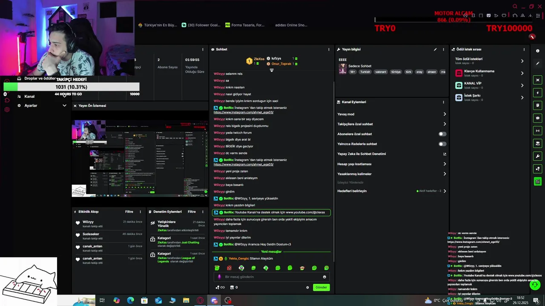Click Yekta_Cengiz username in chat
Image resolution: width=545 pixels, height=306 pixels.
point(238,258)
